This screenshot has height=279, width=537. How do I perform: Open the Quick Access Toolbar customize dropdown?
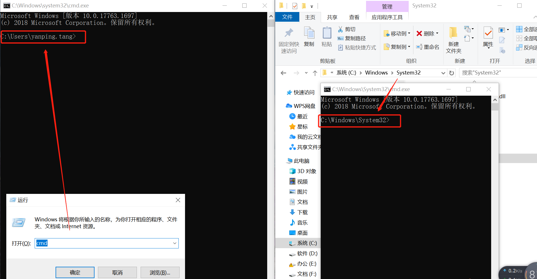pyautogui.click(x=312, y=6)
